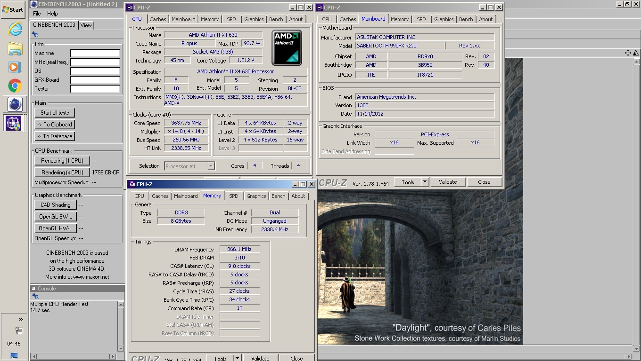Screen dimensions: 641x361
Task: Open the Windows Start menu
Action: pos(13,9)
